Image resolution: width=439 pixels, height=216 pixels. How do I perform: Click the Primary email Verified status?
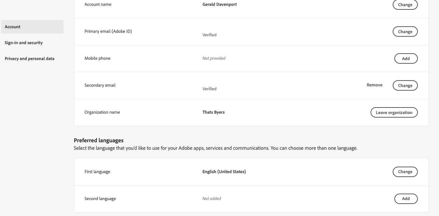tap(209, 35)
